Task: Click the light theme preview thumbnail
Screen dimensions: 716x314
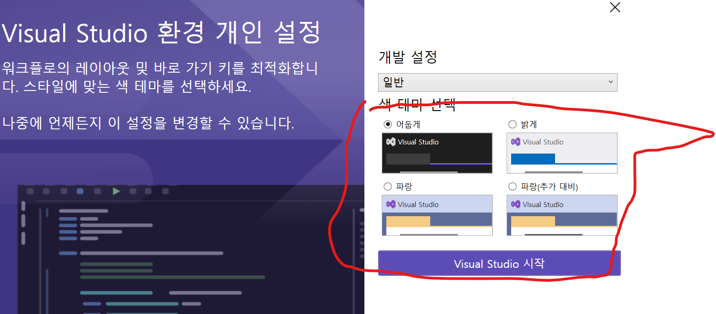Action: tap(562, 153)
